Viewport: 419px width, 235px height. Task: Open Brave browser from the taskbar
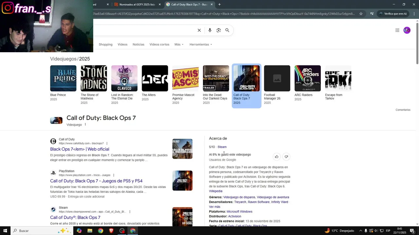[x=111, y=231]
